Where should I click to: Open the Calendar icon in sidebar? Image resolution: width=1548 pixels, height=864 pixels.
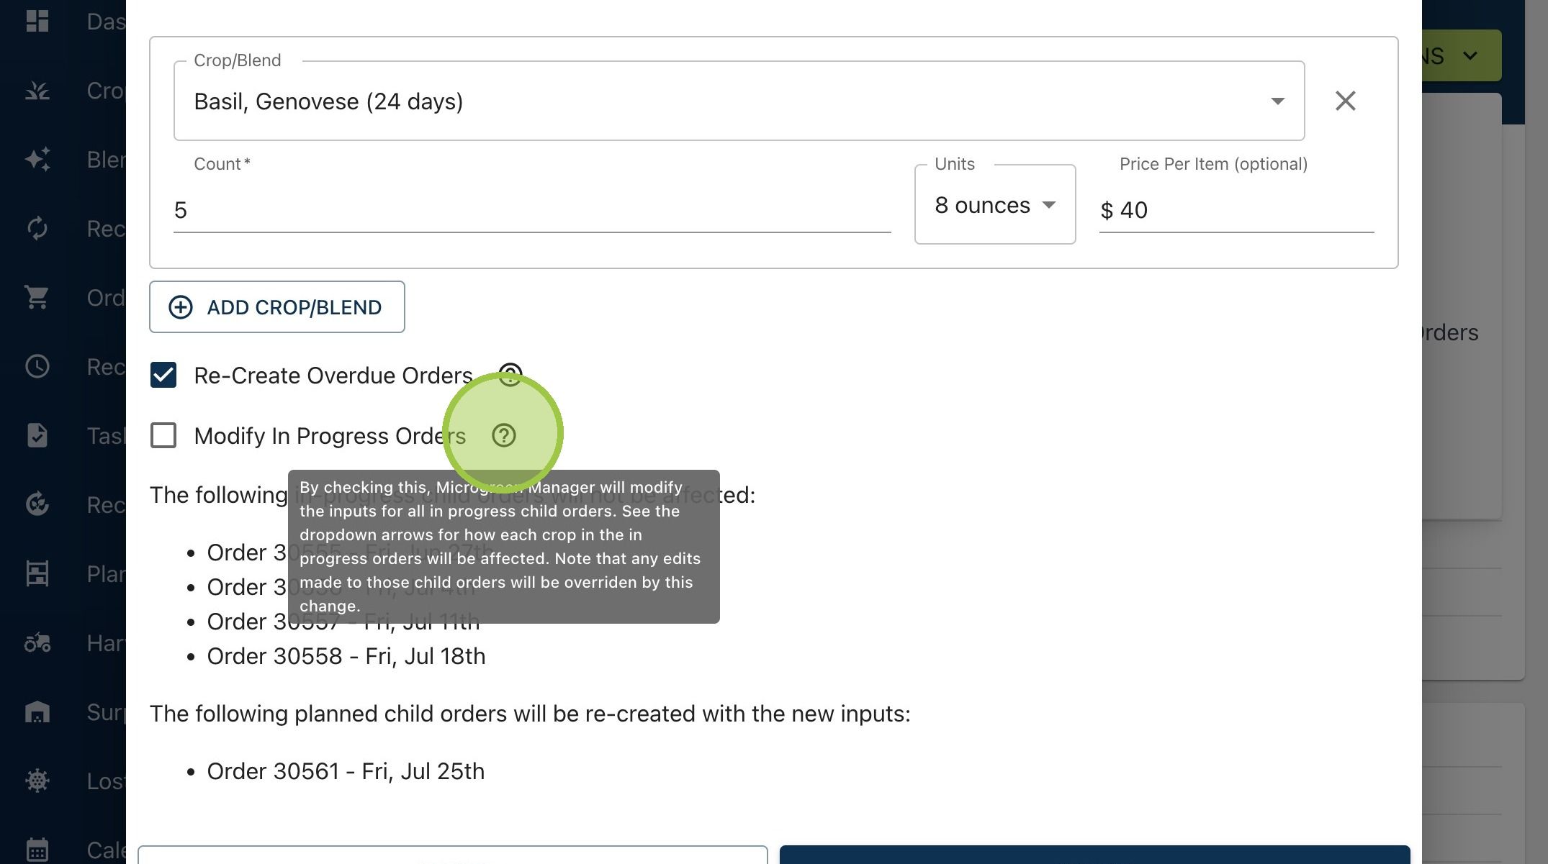(37, 850)
